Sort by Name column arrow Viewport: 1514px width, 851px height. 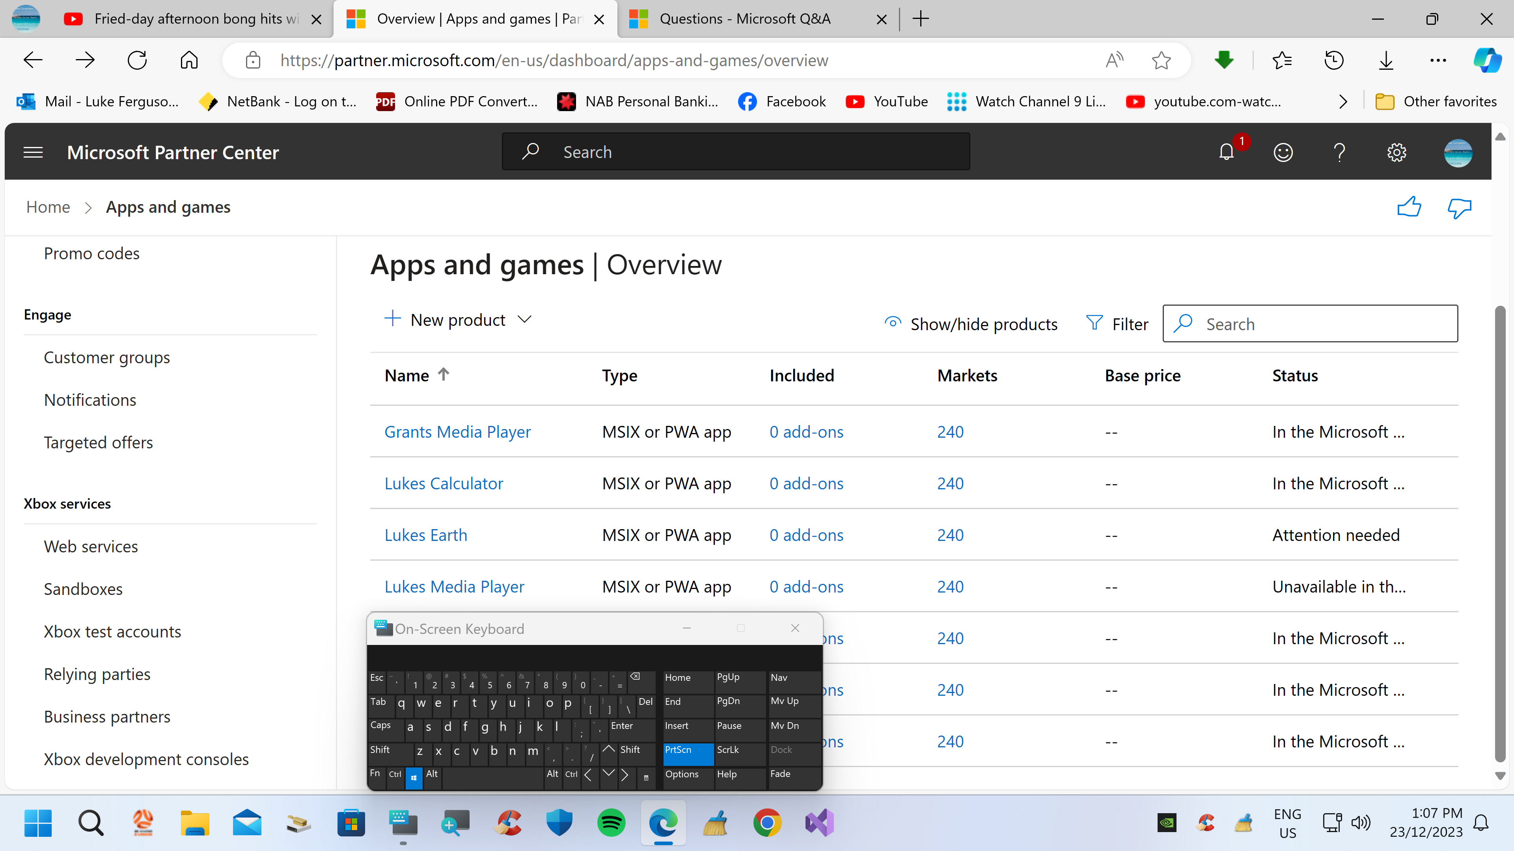tap(444, 374)
